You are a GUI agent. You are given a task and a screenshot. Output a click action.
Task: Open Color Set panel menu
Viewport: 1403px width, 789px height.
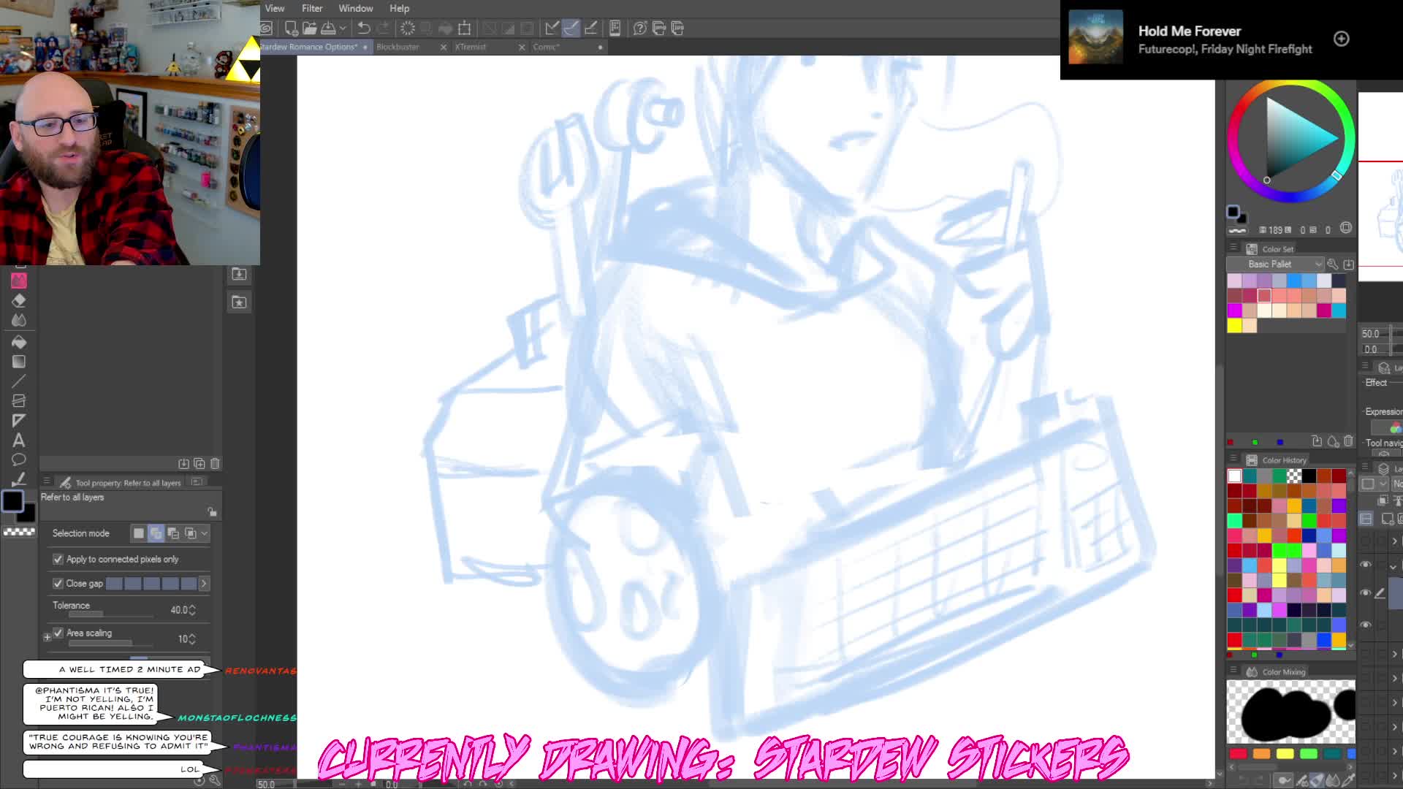[x=1233, y=248]
